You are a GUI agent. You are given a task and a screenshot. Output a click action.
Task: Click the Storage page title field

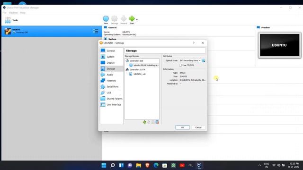click(x=165, y=51)
